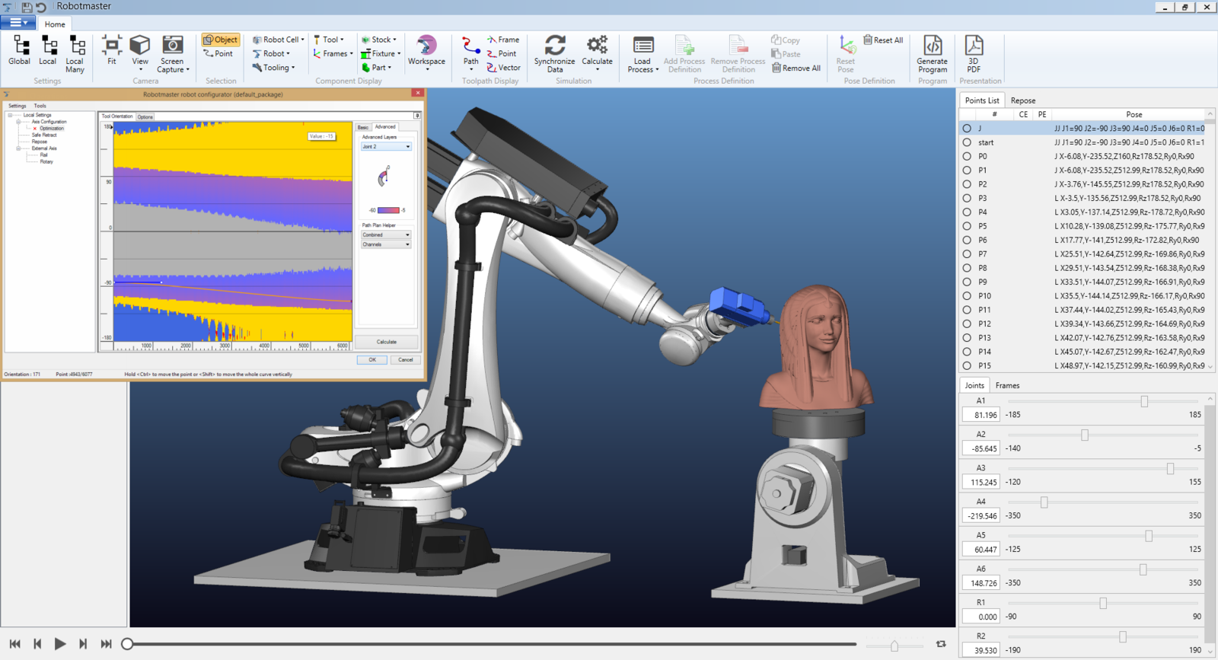Open the Frames display dropdown

pos(333,54)
